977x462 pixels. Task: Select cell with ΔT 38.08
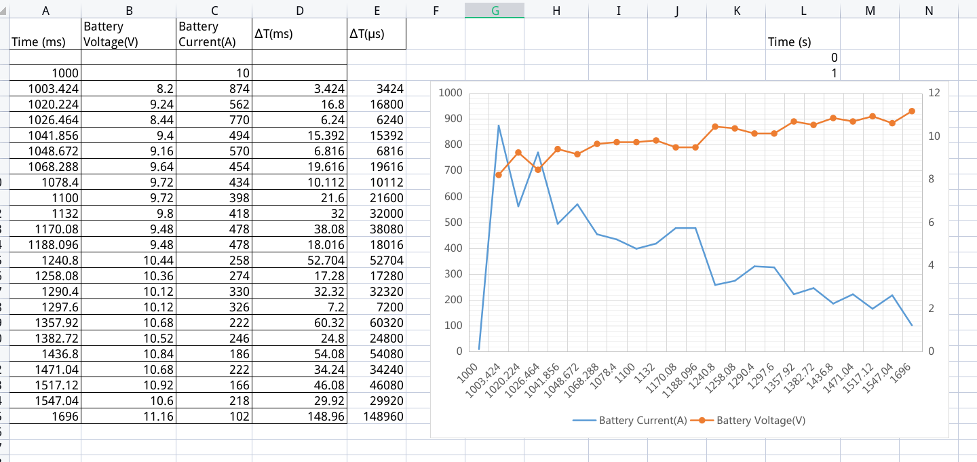coord(300,229)
